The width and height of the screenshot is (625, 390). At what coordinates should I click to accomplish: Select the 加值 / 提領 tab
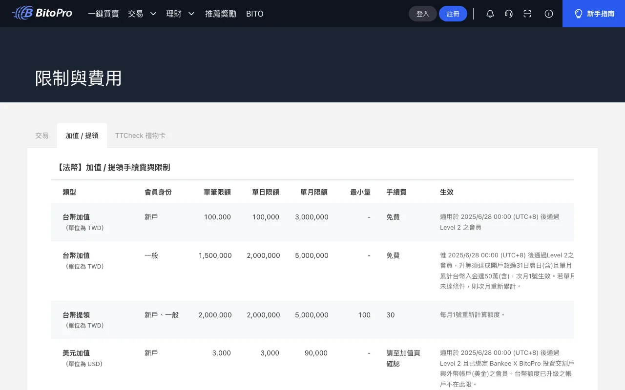click(82, 136)
